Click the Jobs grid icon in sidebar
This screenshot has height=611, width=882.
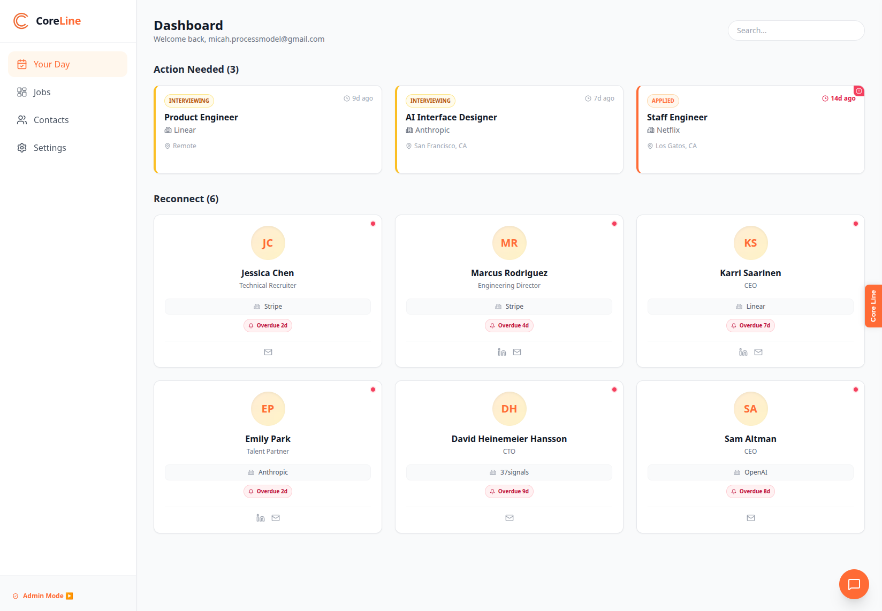tap(22, 92)
